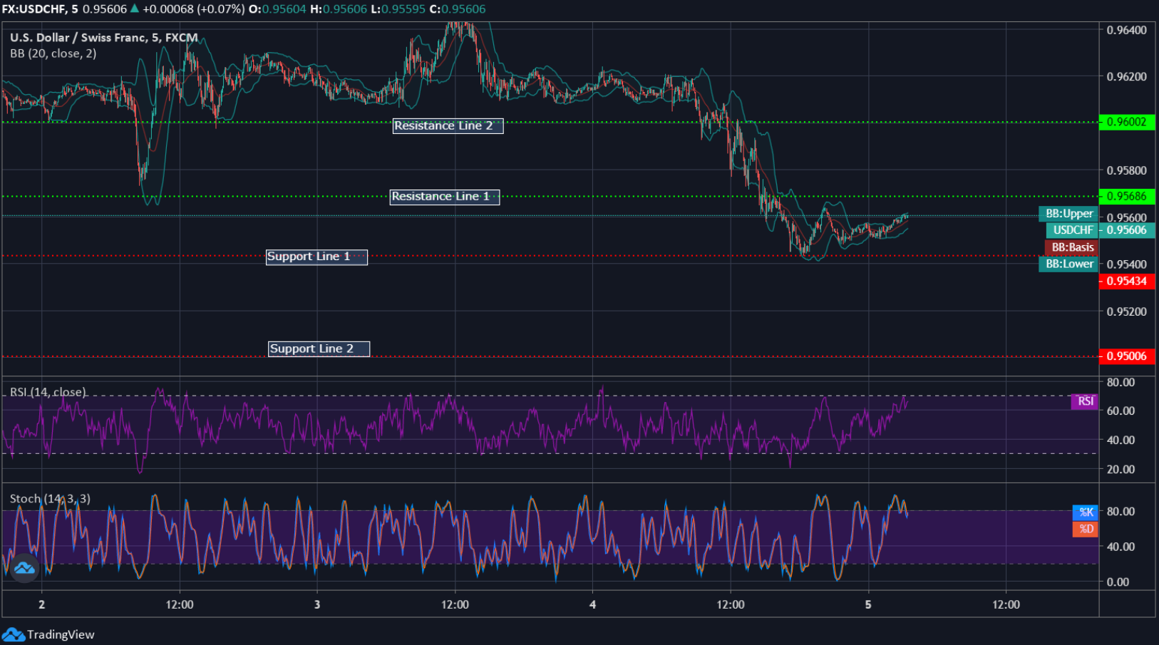Open the FX:USDCHF symbol selector
This screenshot has height=645, width=1159.
click(x=32, y=10)
